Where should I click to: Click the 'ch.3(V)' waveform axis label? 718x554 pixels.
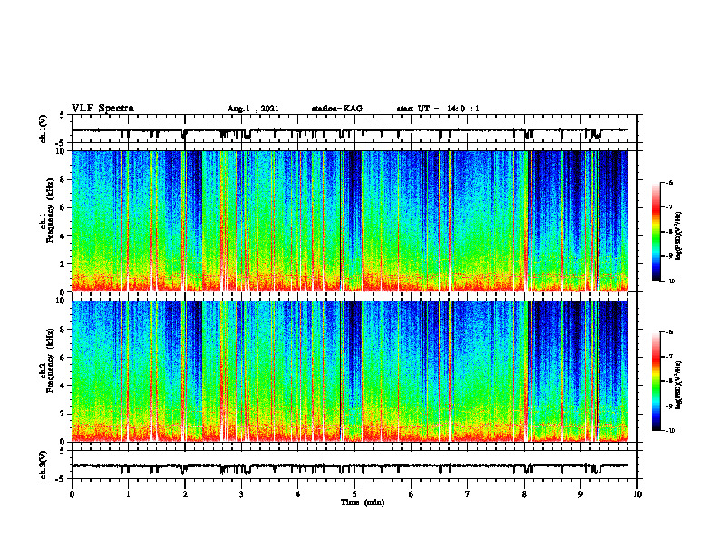click(44, 464)
